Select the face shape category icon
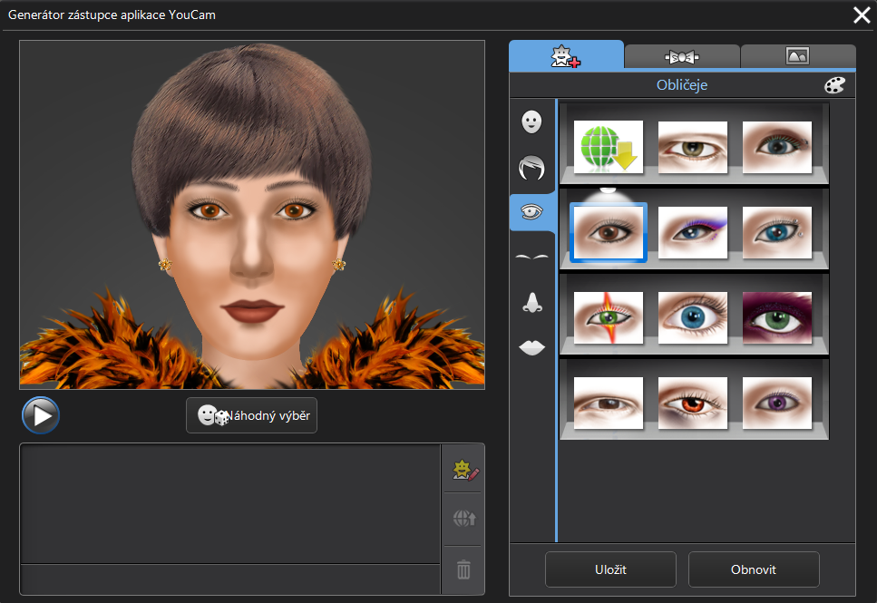 tap(532, 122)
